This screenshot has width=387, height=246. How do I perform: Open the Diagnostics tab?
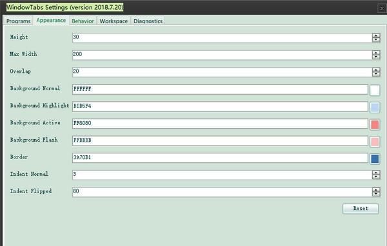coord(148,21)
